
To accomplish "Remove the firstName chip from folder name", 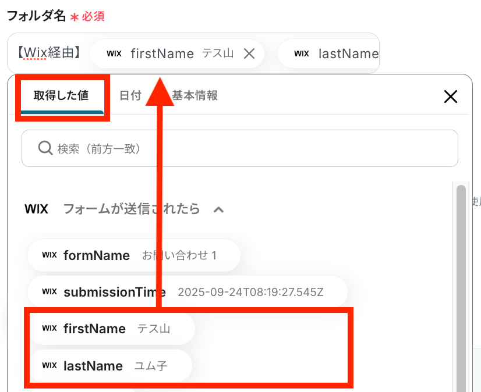I will pos(249,54).
